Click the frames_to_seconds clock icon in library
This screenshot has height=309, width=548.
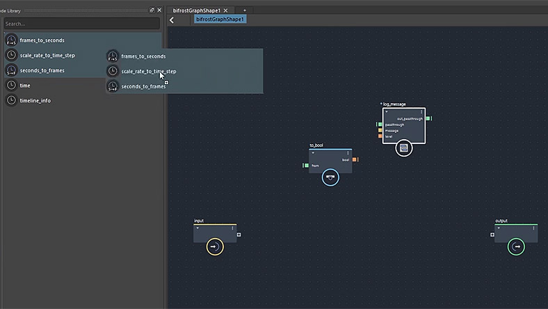(11, 40)
